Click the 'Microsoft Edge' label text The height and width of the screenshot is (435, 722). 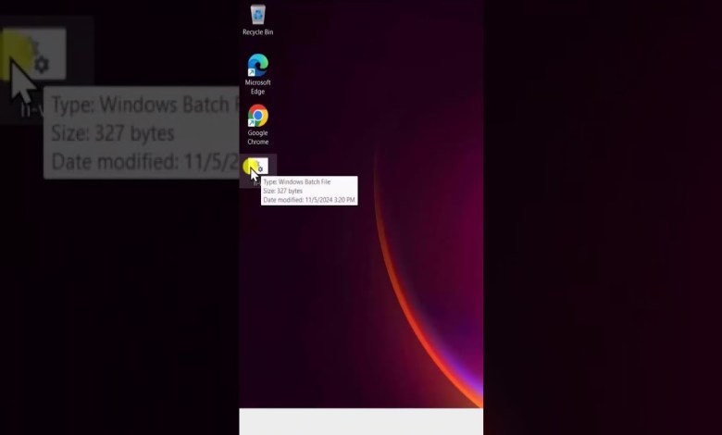point(258,87)
